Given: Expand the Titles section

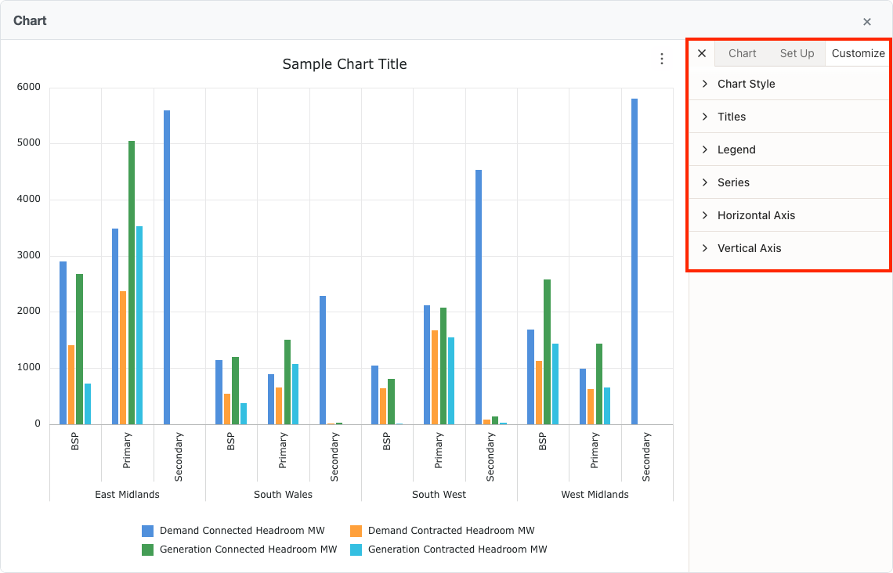Looking at the screenshot, I should coord(732,117).
